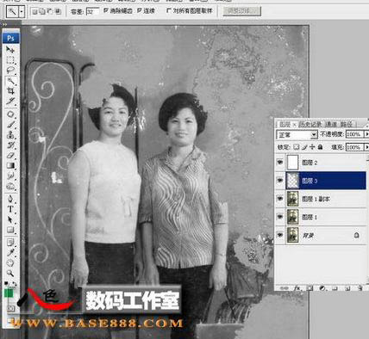Image resolution: width=369 pixels, height=339 pixels.
Task: Select the Blur tool
Action: pyautogui.click(x=10, y=176)
